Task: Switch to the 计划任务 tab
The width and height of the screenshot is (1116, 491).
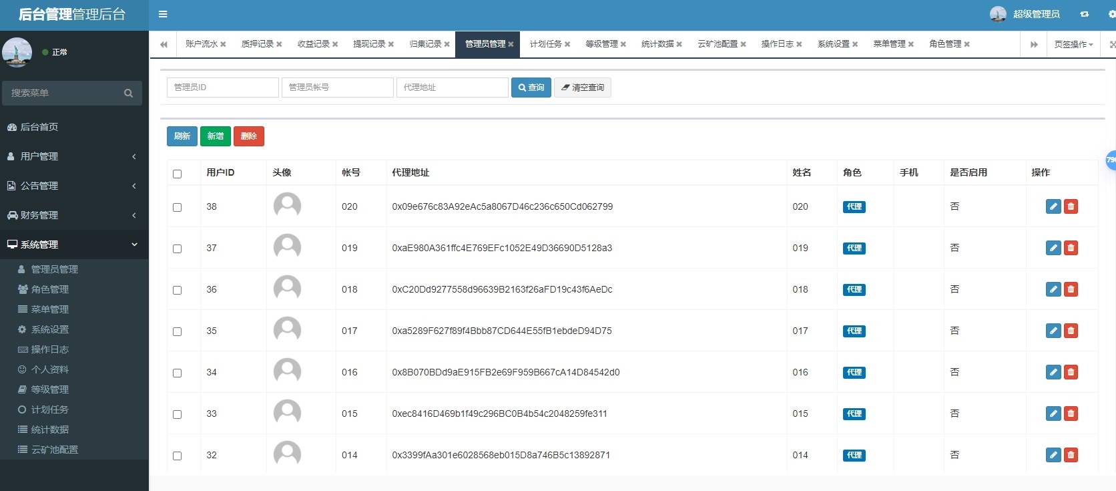Action: 545,44
